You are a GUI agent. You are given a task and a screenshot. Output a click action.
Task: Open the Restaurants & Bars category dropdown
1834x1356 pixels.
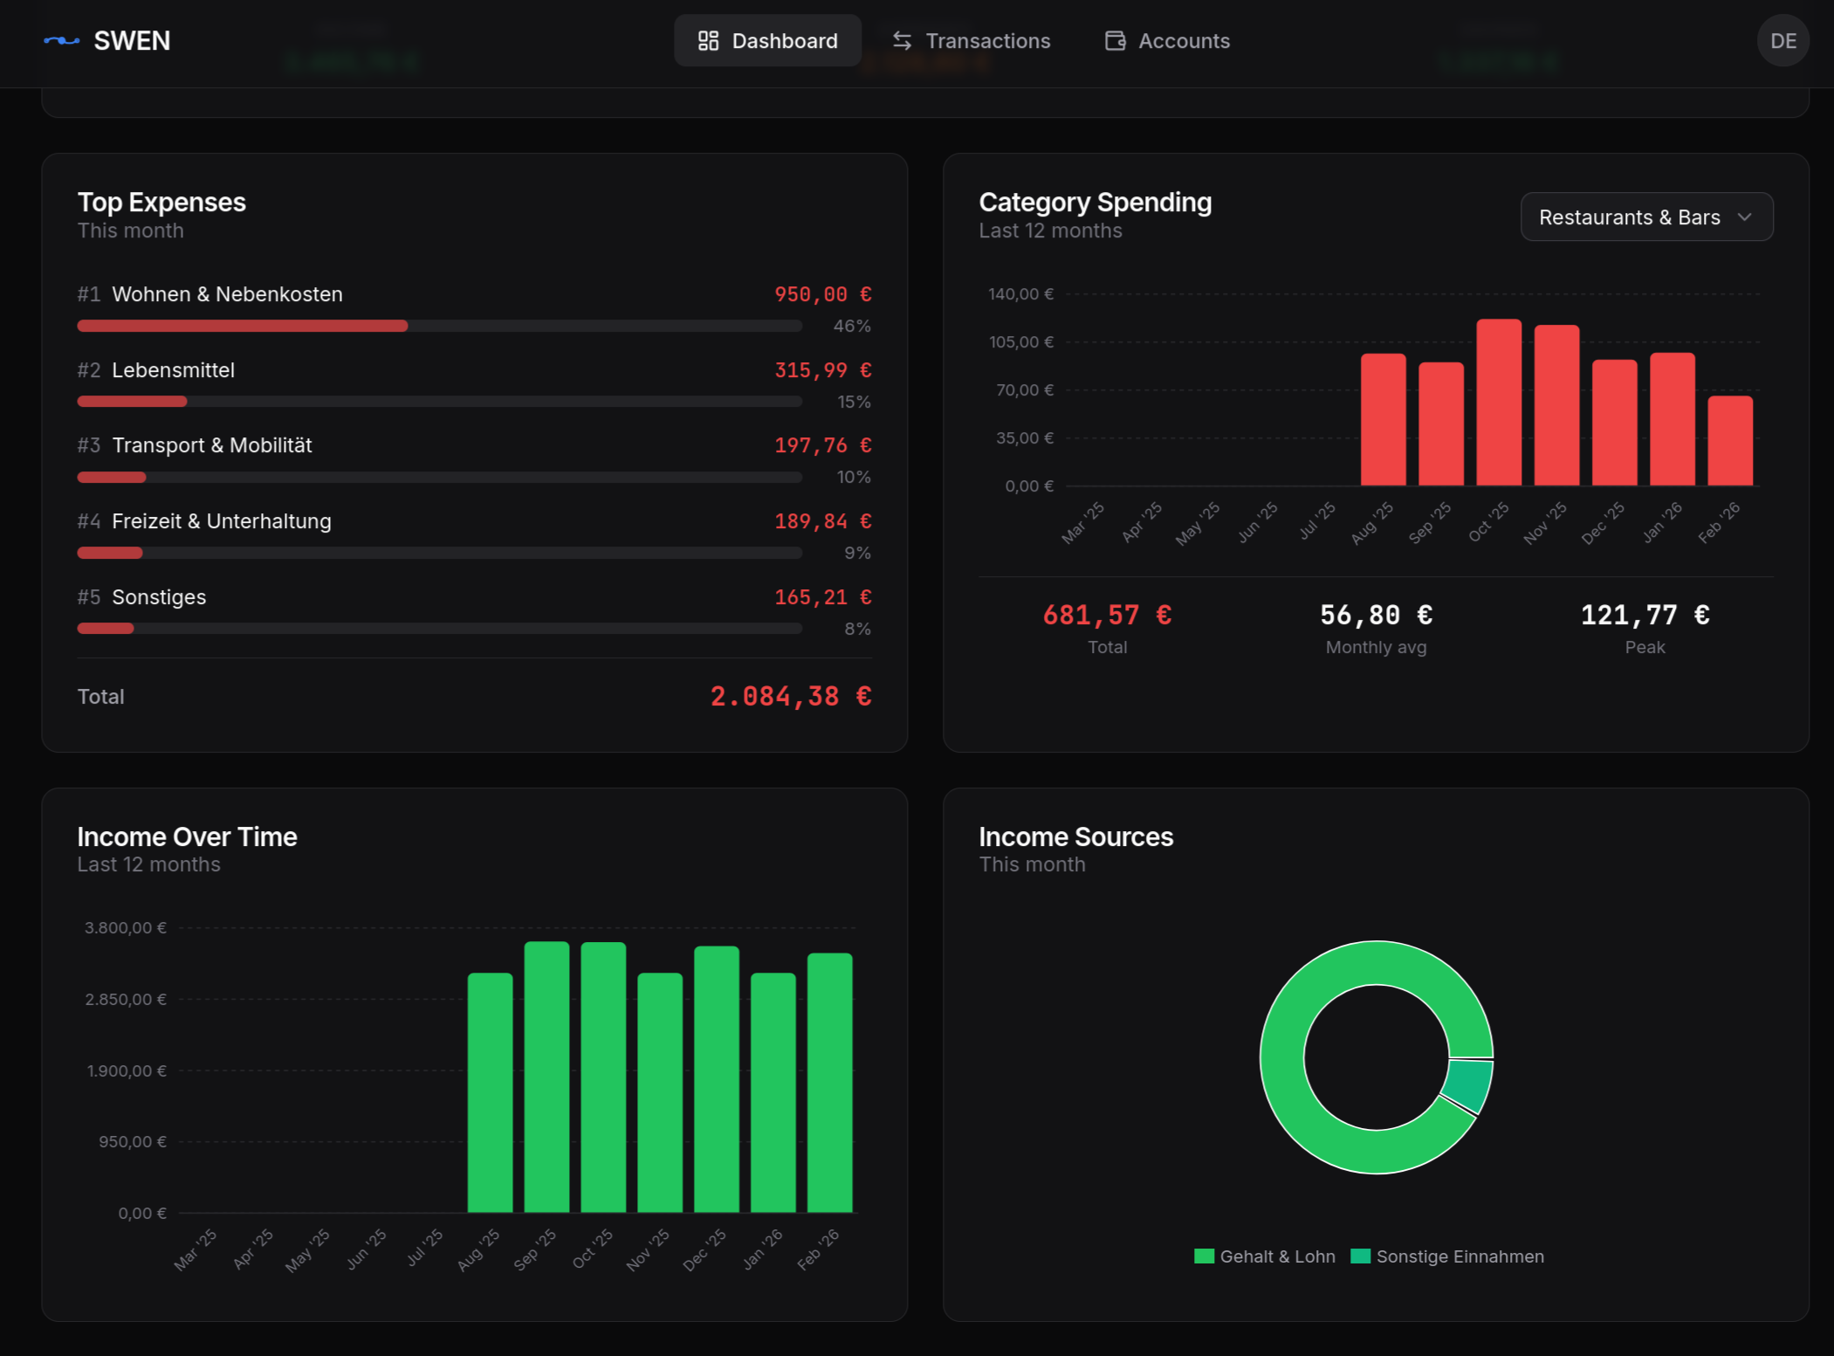coord(1646,217)
